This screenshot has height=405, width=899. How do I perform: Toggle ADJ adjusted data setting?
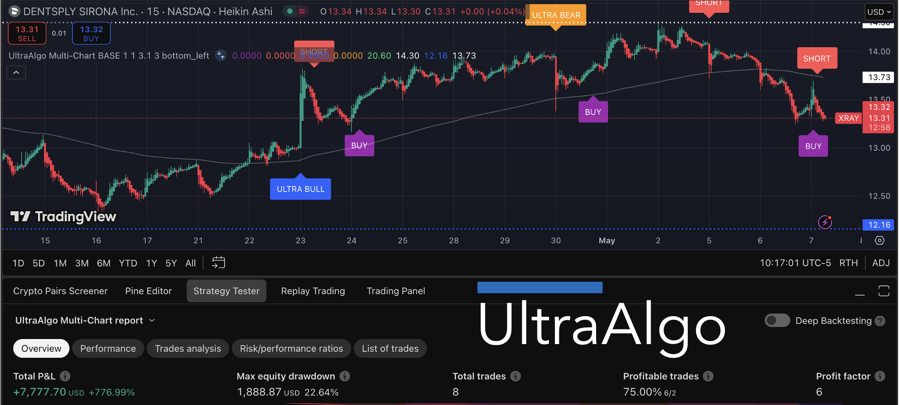(881, 263)
